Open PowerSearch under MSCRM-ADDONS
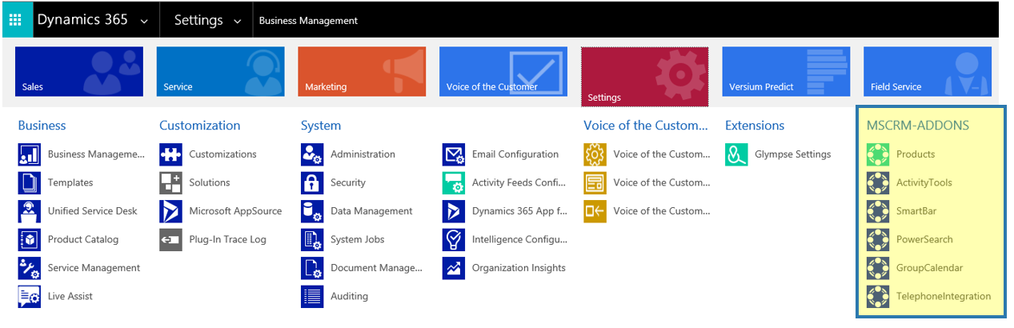1014x328 pixels. tap(924, 239)
